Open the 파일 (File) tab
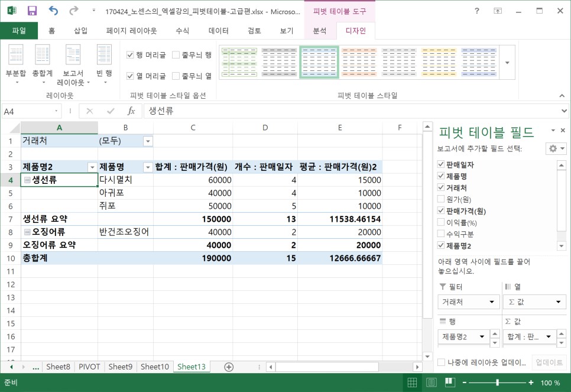571x392 pixels. 19,31
